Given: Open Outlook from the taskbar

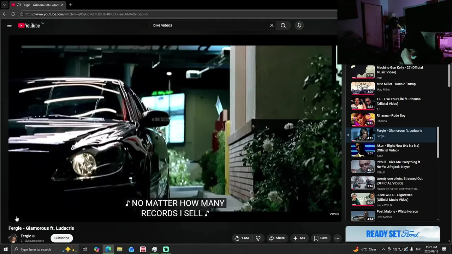Looking at the screenshot, I should [x=131, y=249].
